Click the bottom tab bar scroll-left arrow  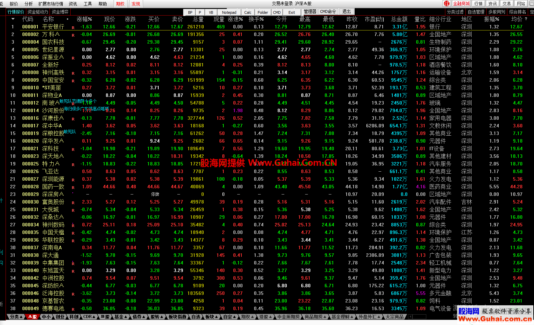click(410, 317)
